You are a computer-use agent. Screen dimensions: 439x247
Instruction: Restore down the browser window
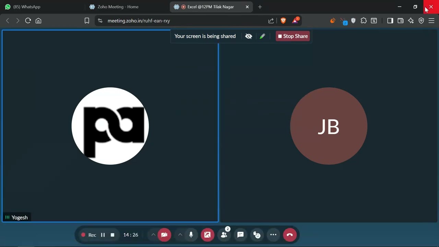[415, 7]
